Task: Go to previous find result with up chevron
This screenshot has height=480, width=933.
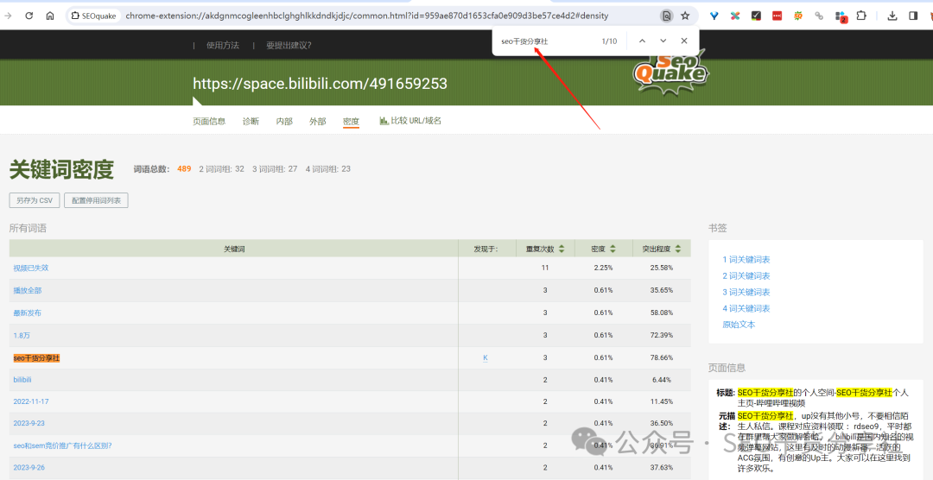Action: [x=641, y=41]
